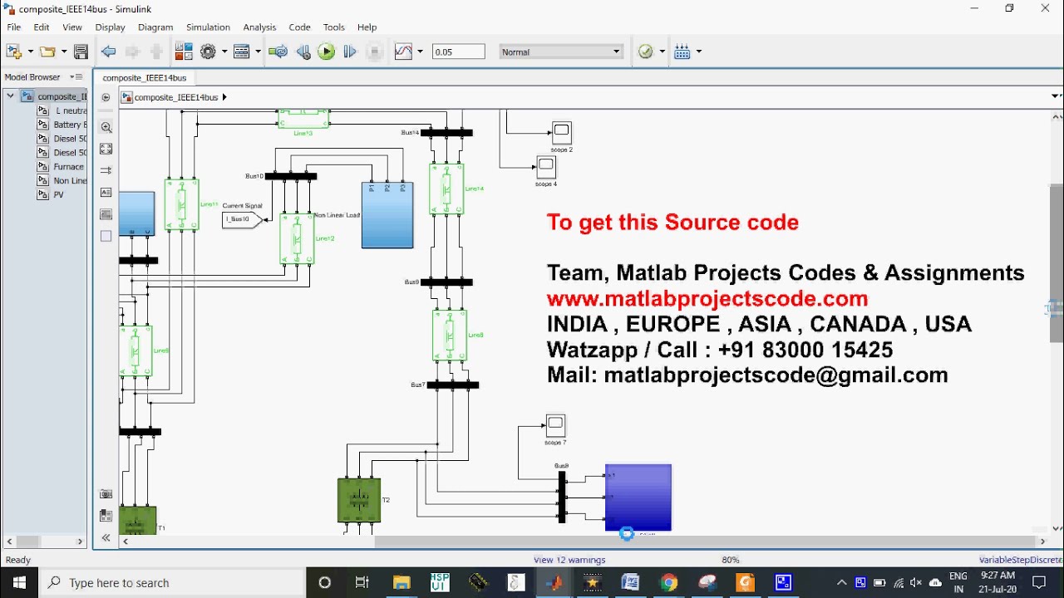Viewport: 1064px width, 598px height.
Task: Click the Open folder toolbar icon
Action: tap(47, 51)
